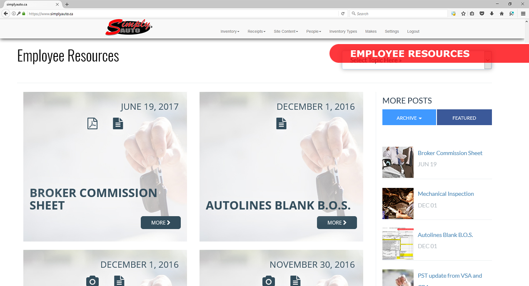
Task: Open the Select Topic Here dropdown
Action: pos(417,60)
